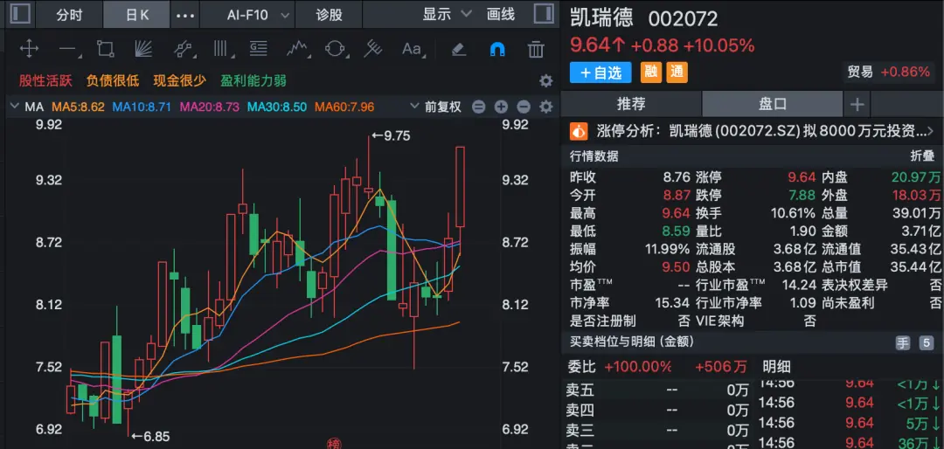
Task: Select the eraser tool
Action: (459, 49)
